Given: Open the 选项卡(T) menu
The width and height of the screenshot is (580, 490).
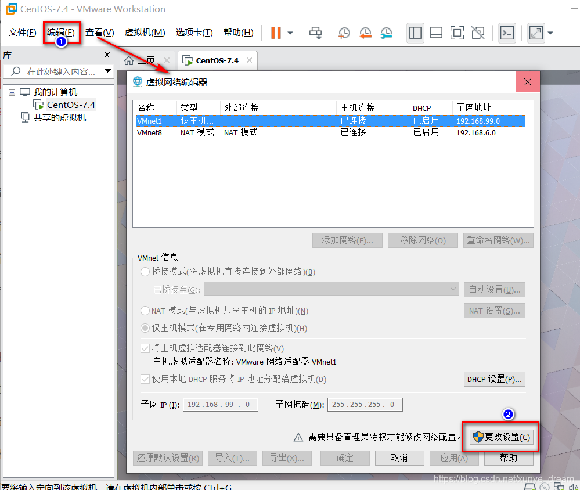Looking at the screenshot, I should (194, 33).
